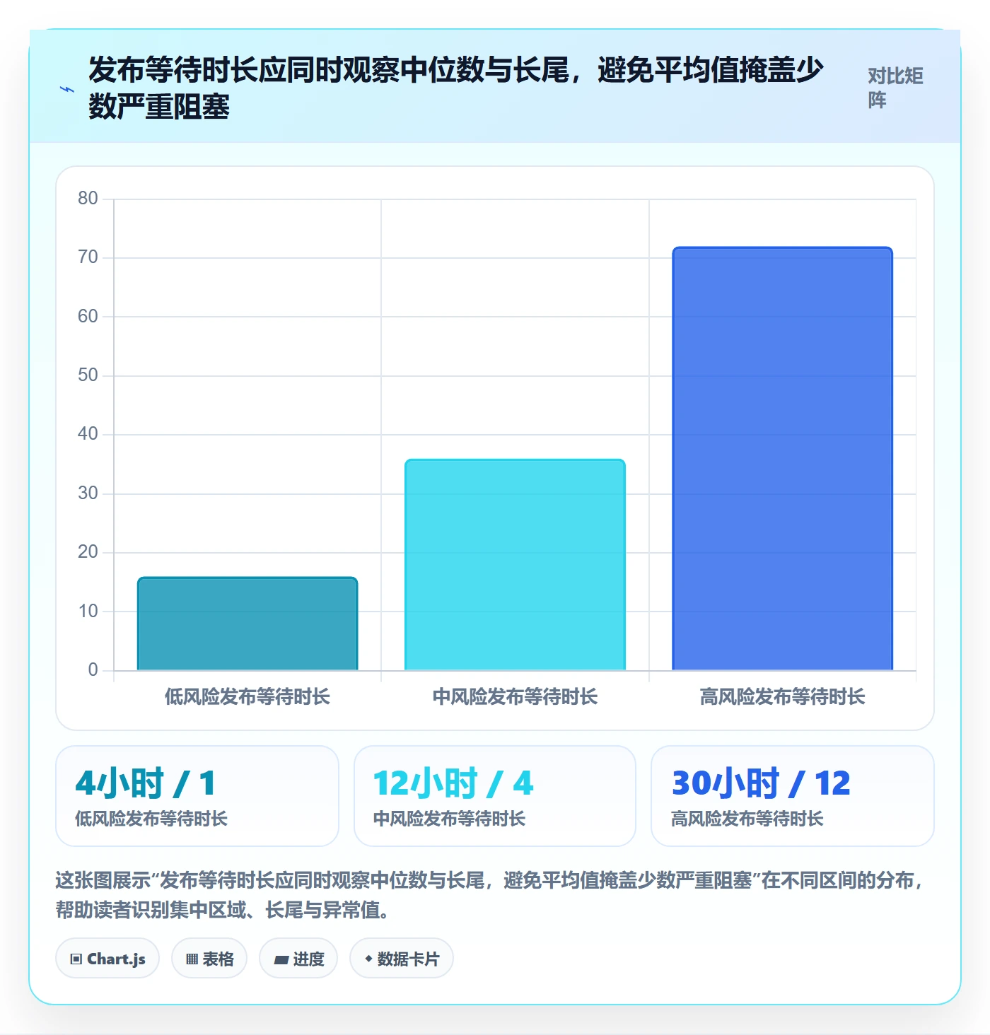Click the icon in the 进度 tag
Screen dimensions: 990x1035
point(281,959)
